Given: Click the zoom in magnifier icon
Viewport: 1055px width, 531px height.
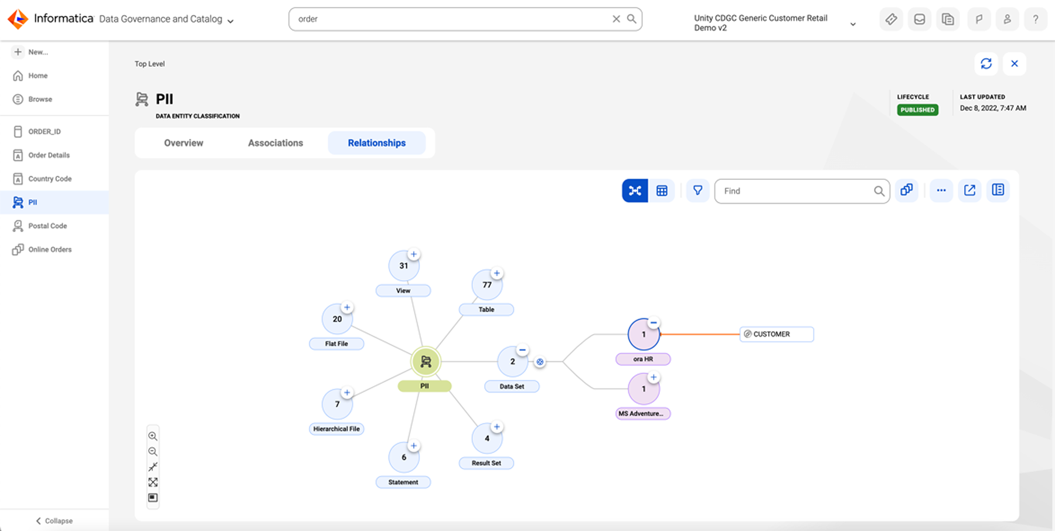Looking at the screenshot, I should [x=153, y=436].
